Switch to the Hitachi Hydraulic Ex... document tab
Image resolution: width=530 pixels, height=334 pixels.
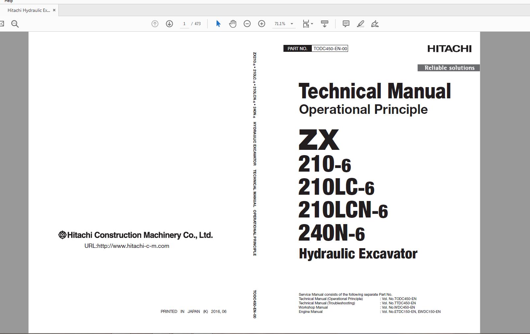click(29, 10)
